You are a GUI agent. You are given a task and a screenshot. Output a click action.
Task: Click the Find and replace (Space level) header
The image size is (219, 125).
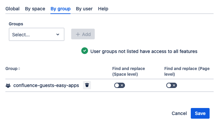129,71
